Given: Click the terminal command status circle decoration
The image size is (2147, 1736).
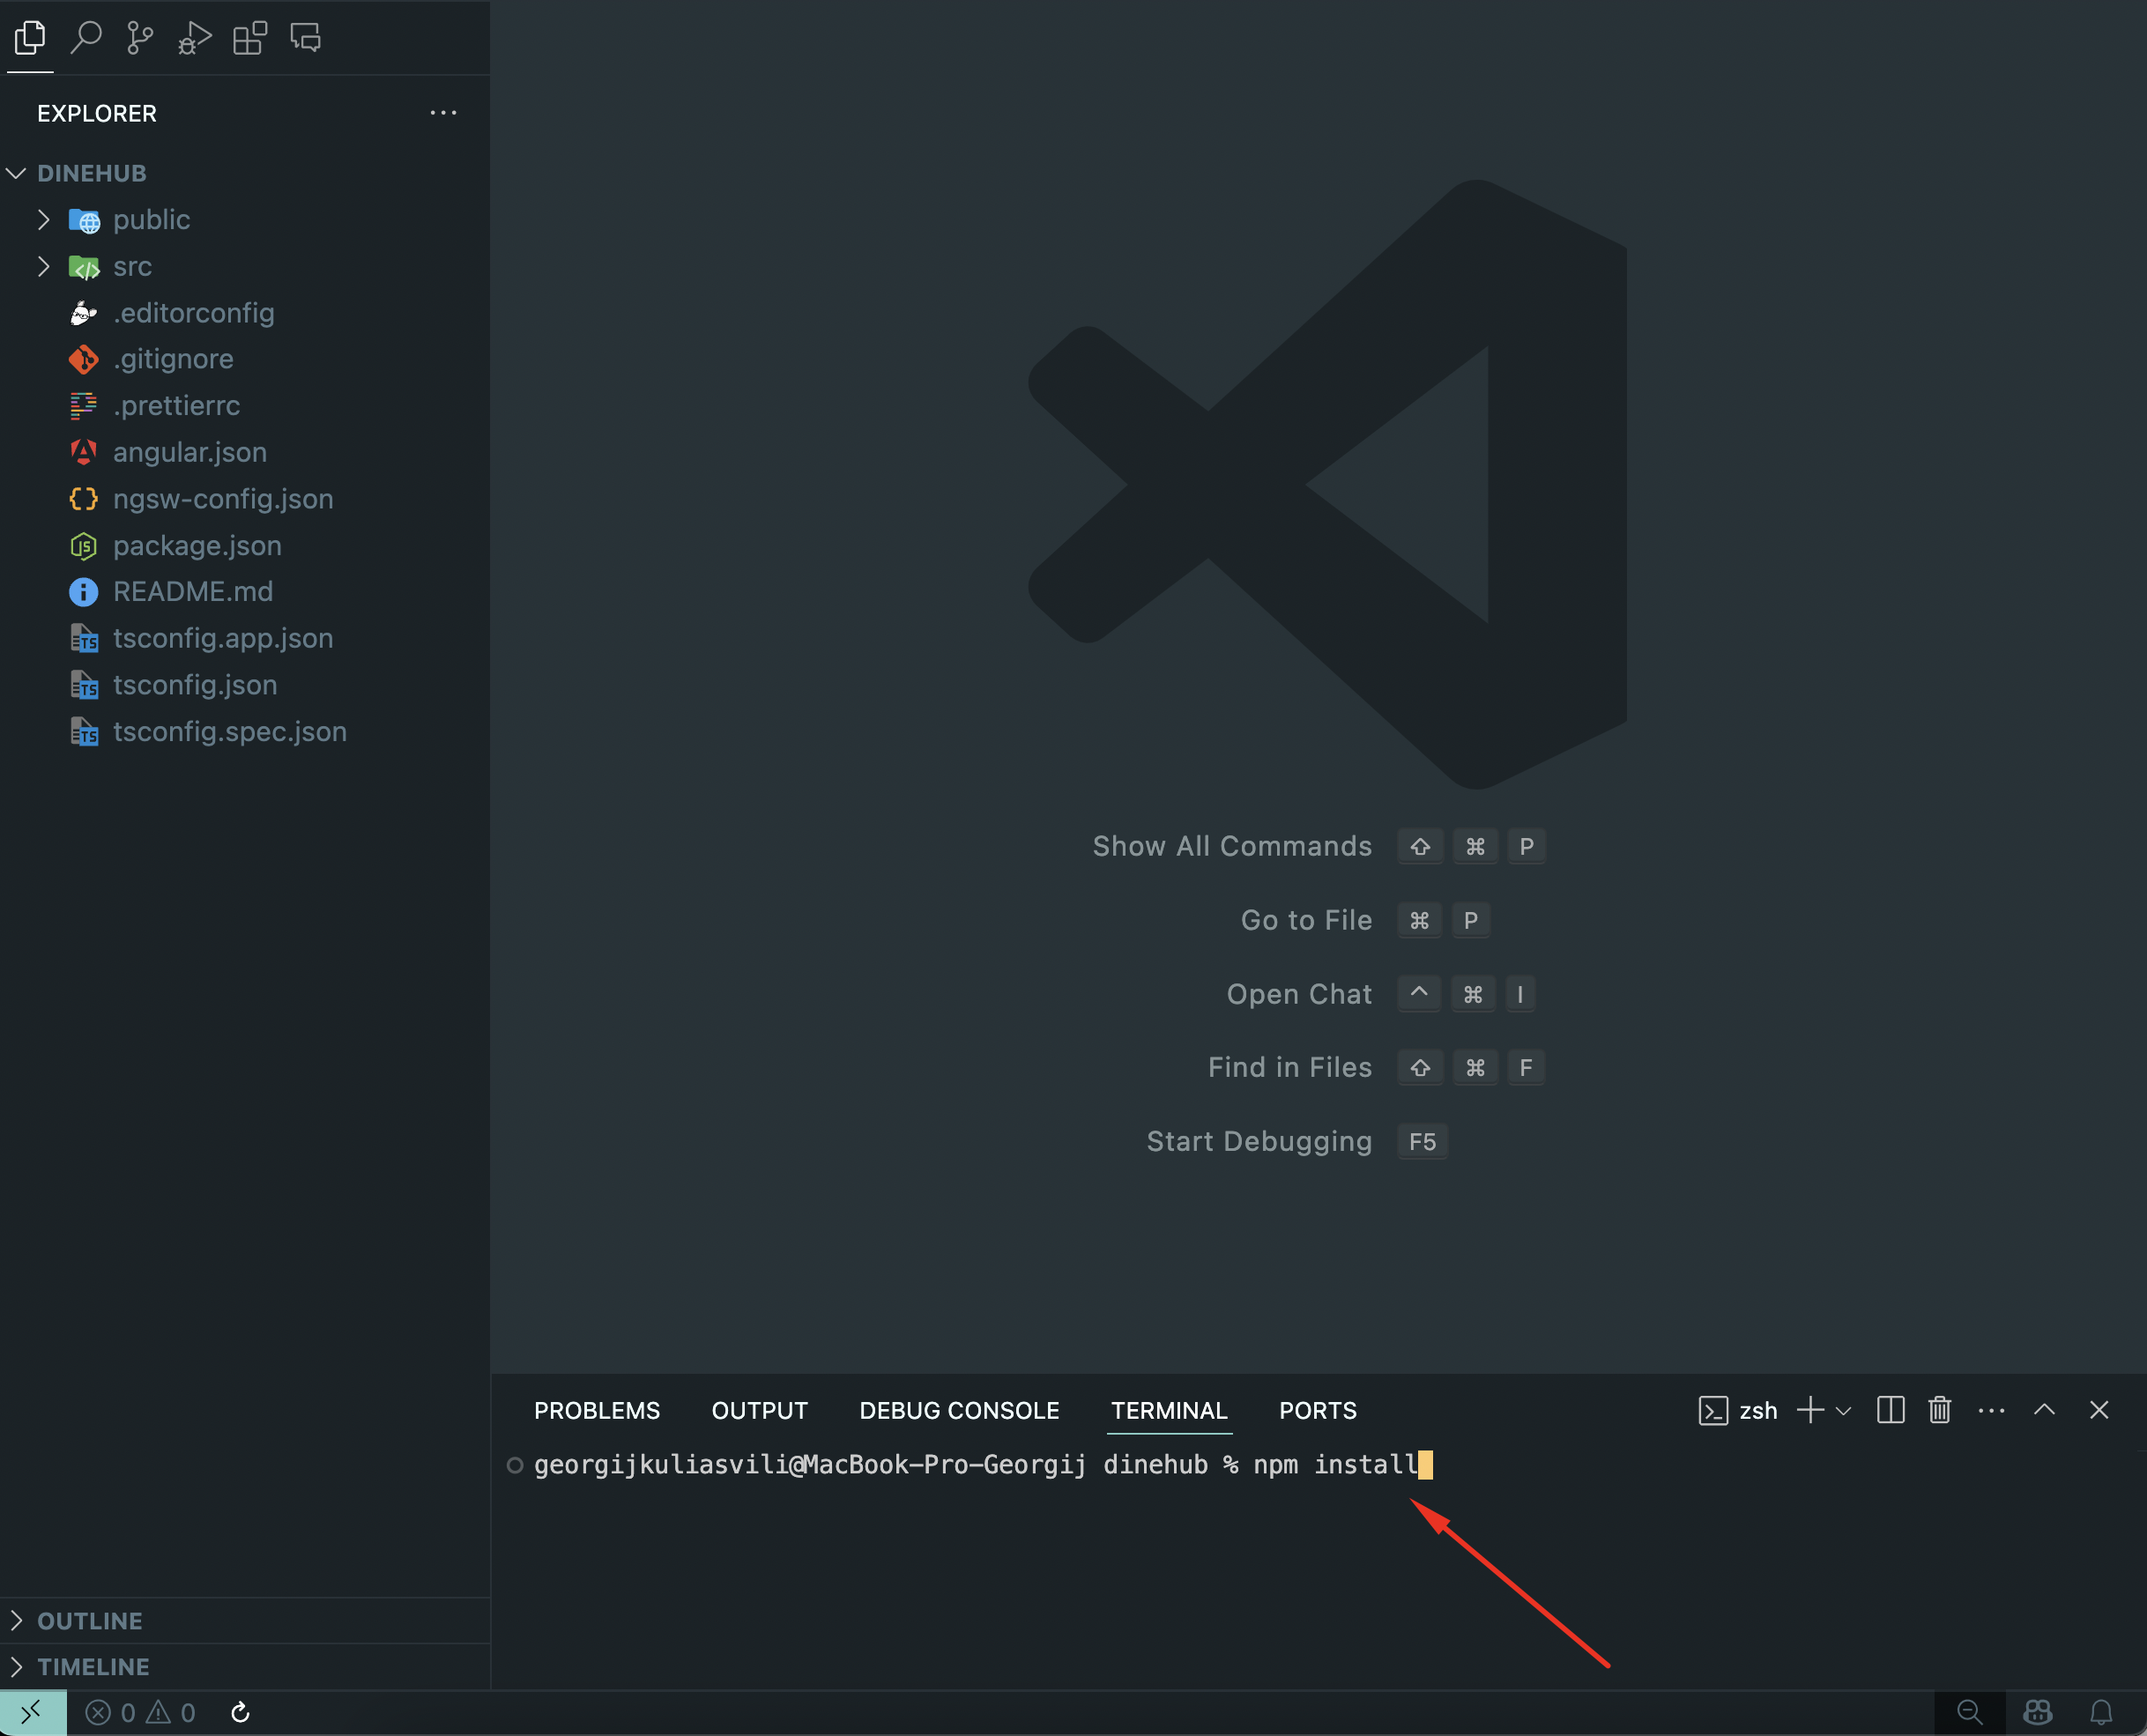Looking at the screenshot, I should click(515, 1466).
